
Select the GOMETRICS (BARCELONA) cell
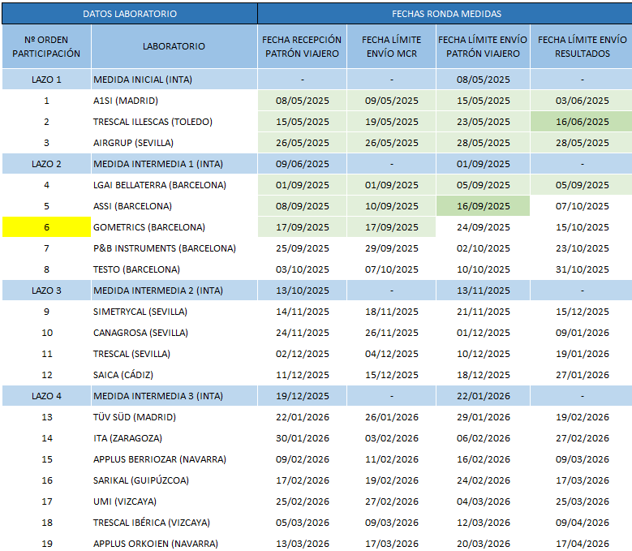[x=174, y=227]
